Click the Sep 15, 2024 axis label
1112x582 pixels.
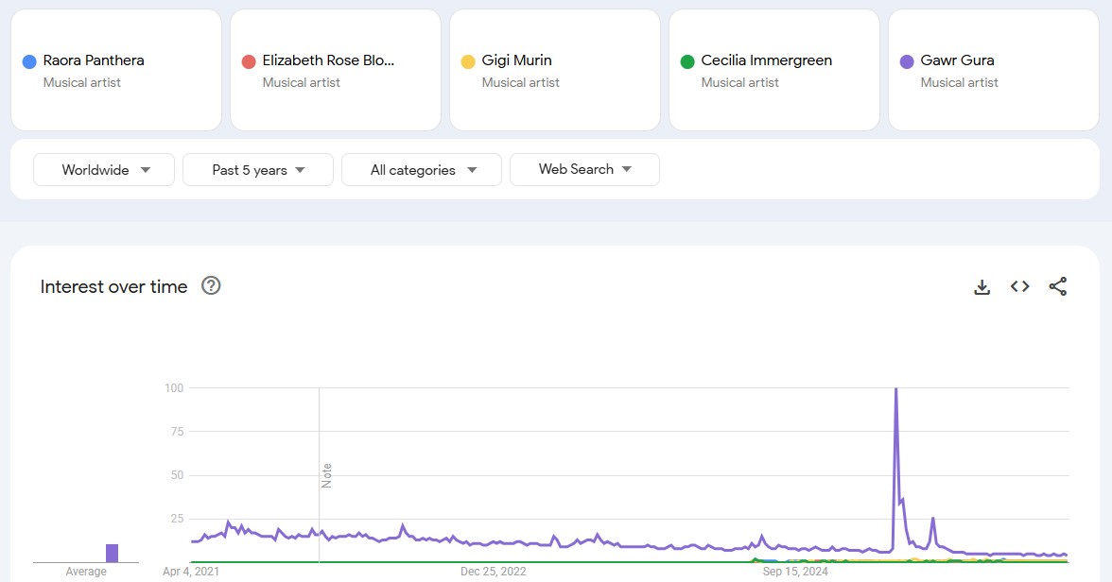[795, 572]
